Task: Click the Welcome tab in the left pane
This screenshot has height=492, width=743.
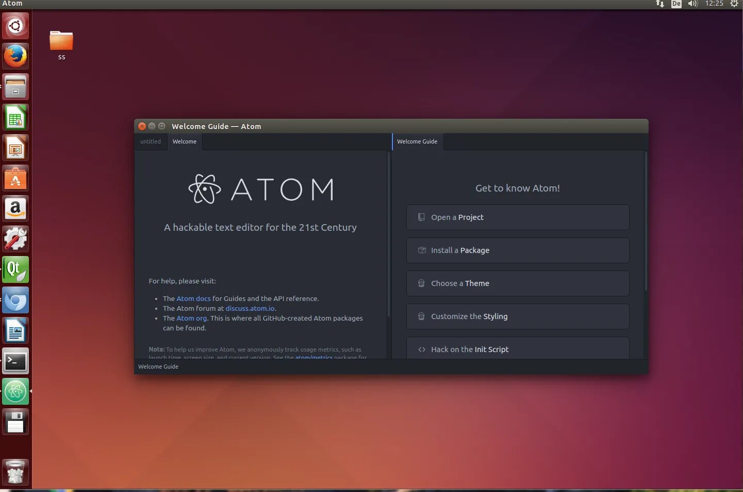Action: pyautogui.click(x=184, y=141)
